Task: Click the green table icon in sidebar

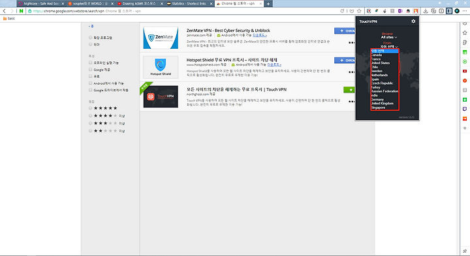Action: [x=465, y=52]
